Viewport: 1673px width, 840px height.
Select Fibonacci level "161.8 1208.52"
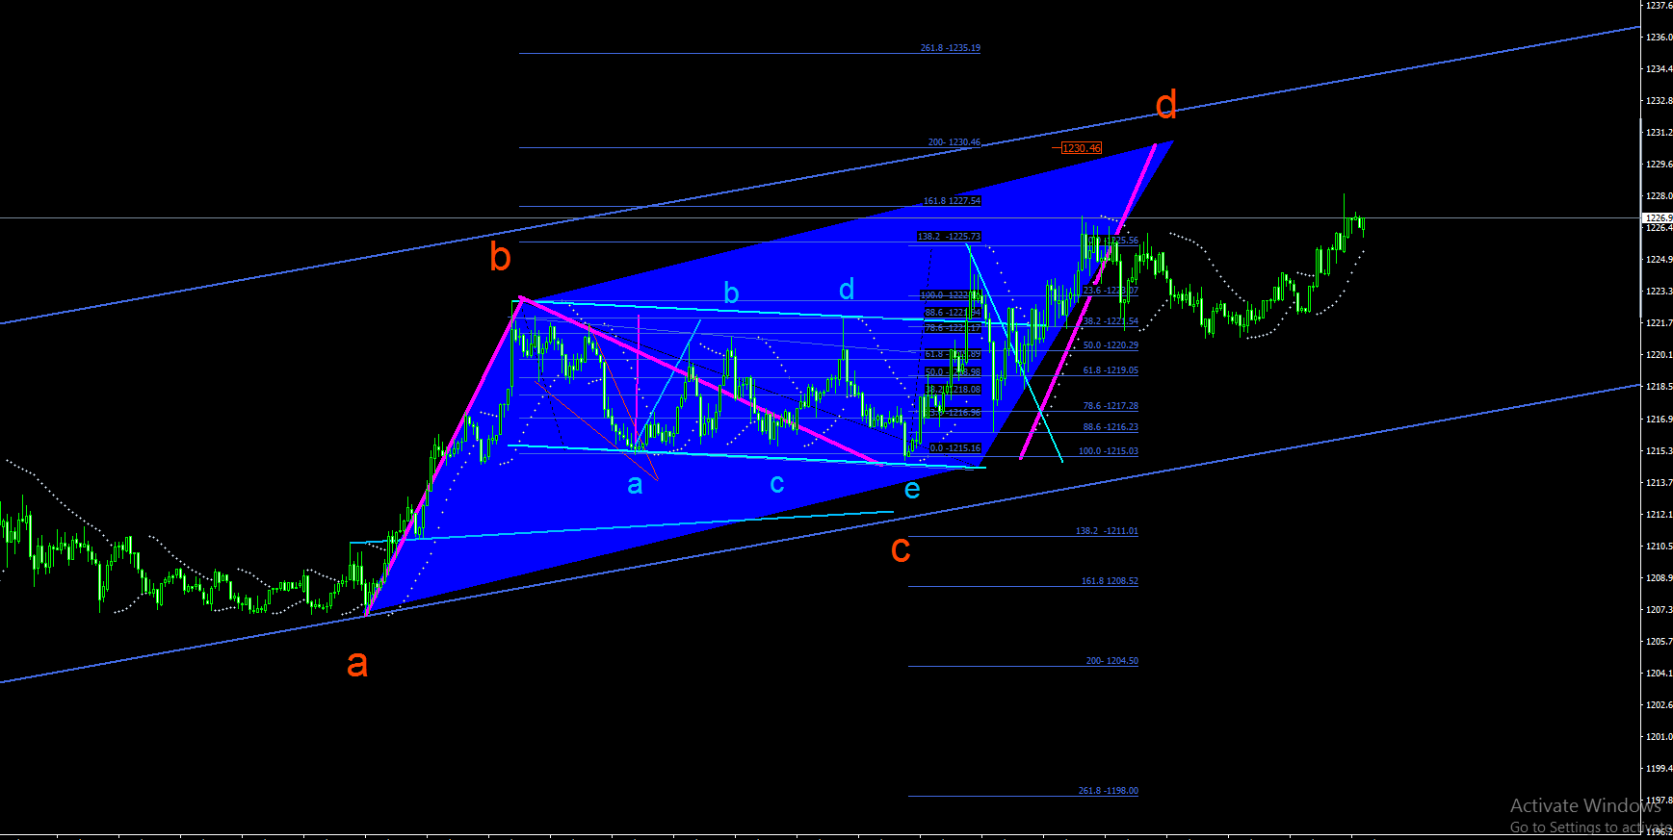pyautogui.click(x=1110, y=581)
